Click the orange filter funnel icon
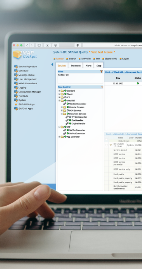Viewport: 142px width, 269px height. click(101, 72)
